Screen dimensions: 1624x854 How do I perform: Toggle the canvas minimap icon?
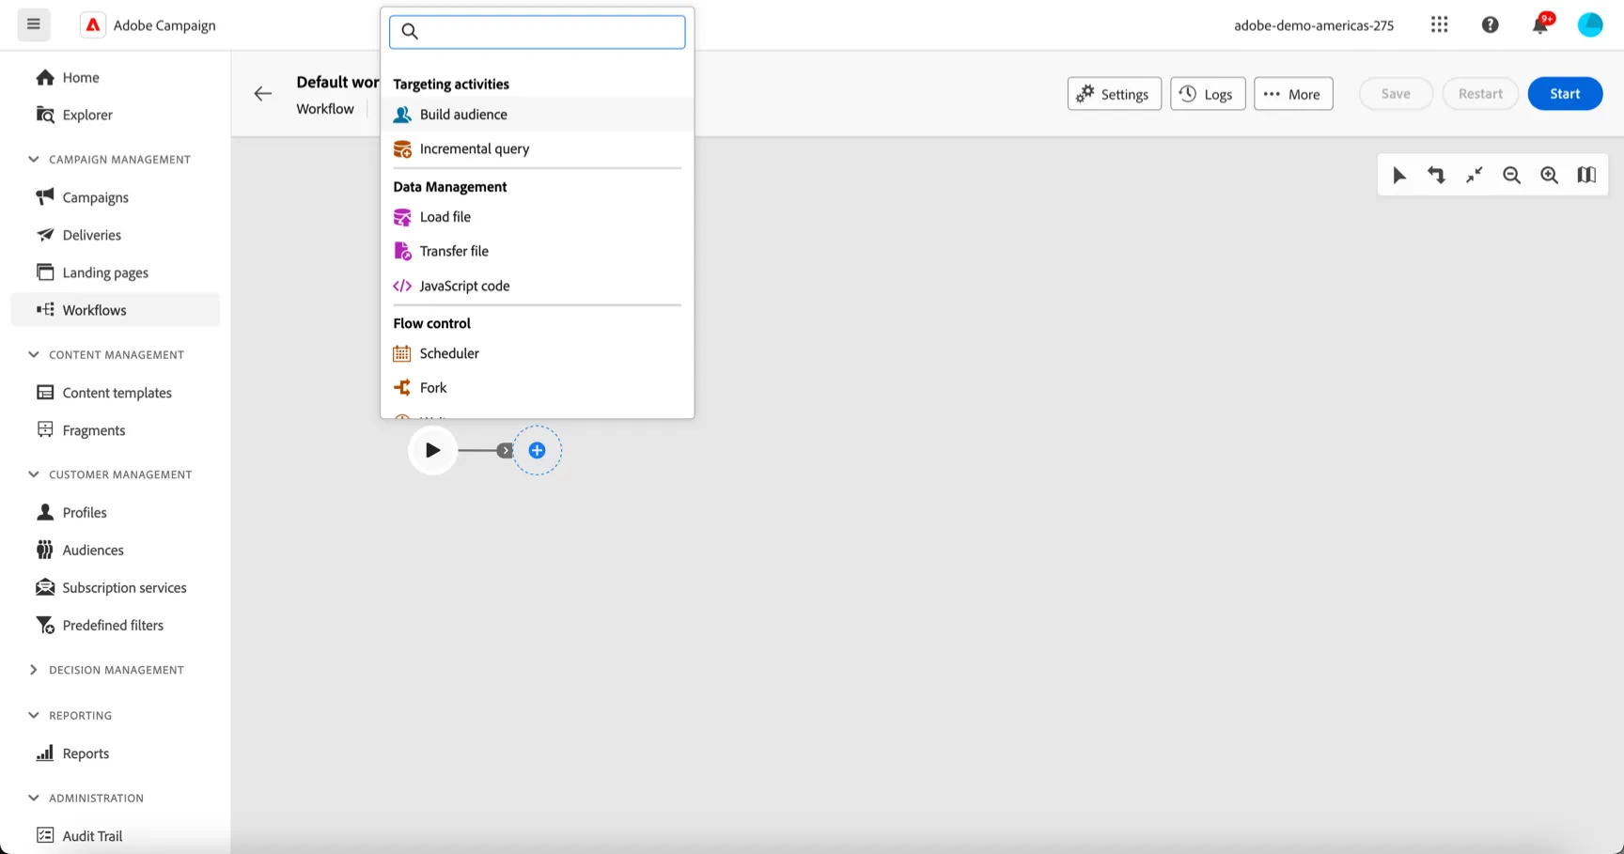click(1586, 176)
